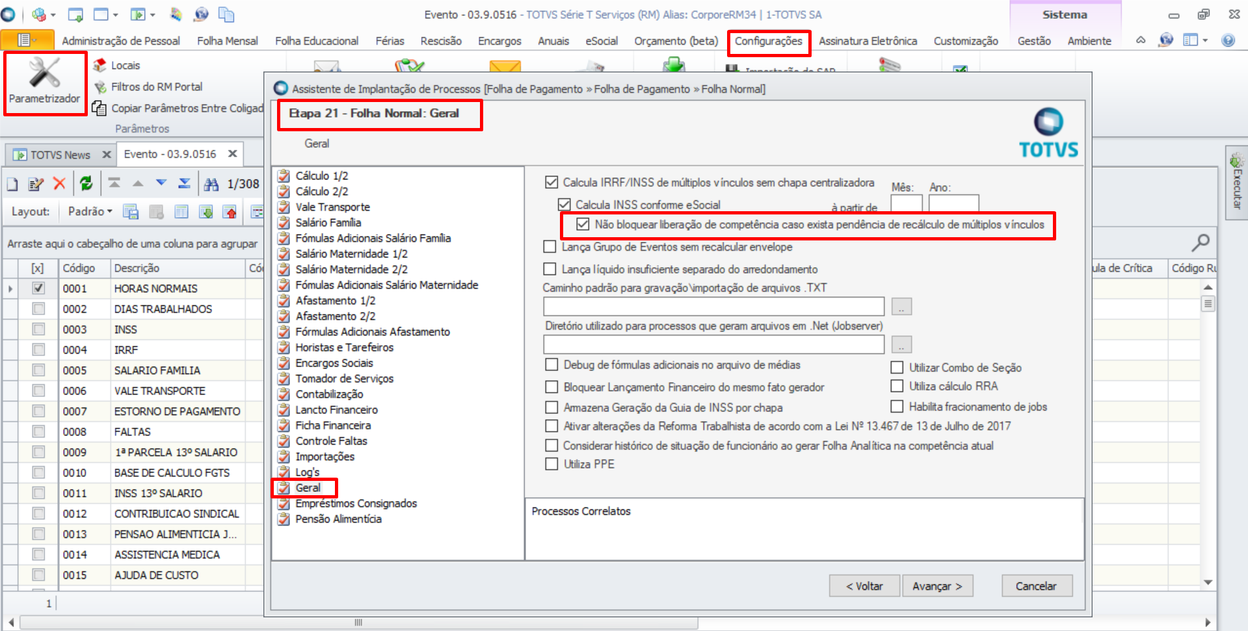Open Filtros do RM Portal
Image resolution: width=1248 pixels, height=631 pixels.
click(157, 86)
